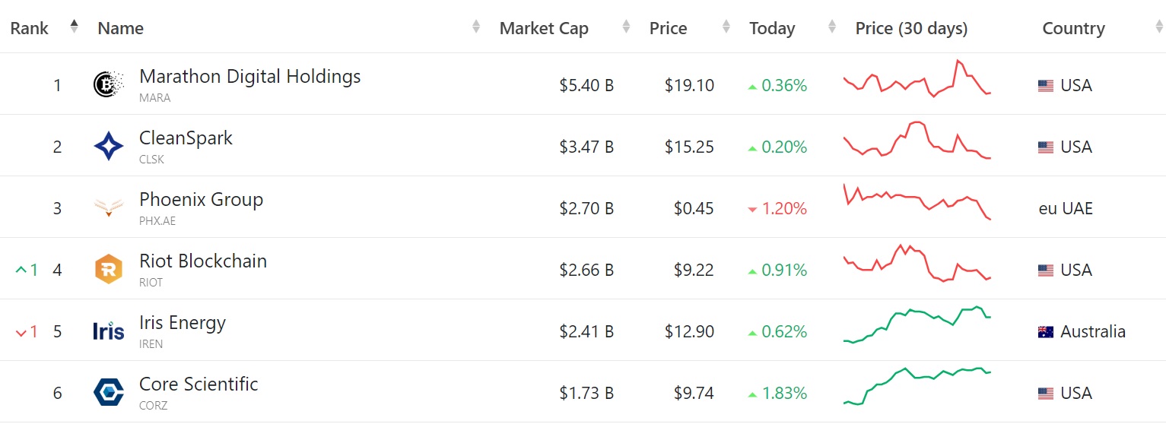Sort by Market Cap column arrows
Viewport: 1166px width, 424px height.
click(x=626, y=27)
